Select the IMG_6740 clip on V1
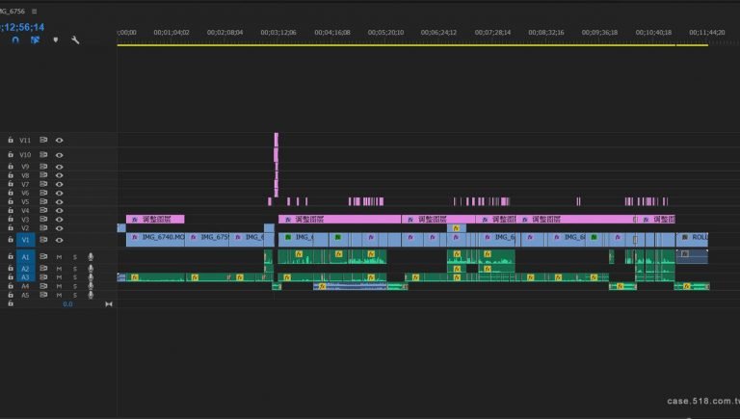The image size is (740, 419). 154,237
